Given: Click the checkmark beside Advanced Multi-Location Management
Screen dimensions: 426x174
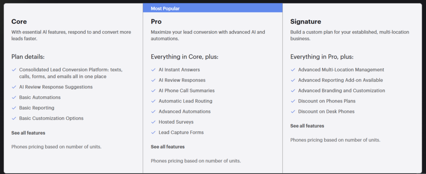Looking at the screenshot, I should [293, 70].
